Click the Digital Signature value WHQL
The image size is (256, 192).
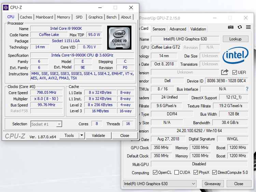point(232,139)
